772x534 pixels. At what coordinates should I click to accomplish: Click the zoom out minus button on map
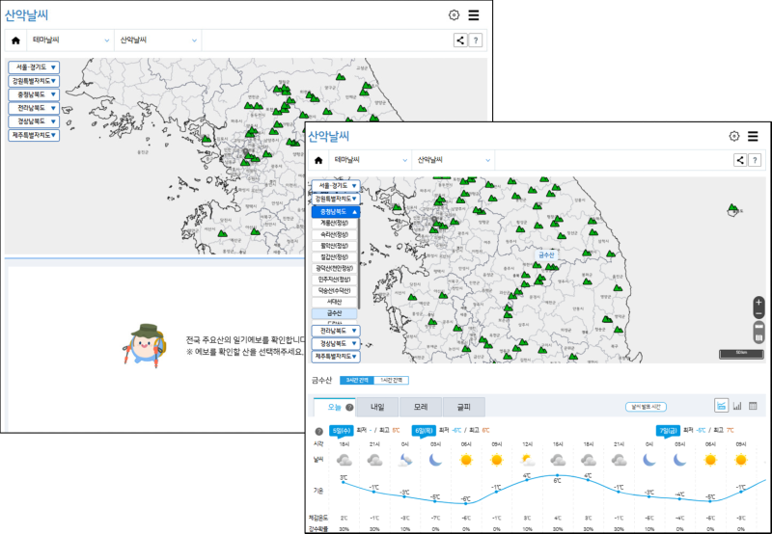758,314
